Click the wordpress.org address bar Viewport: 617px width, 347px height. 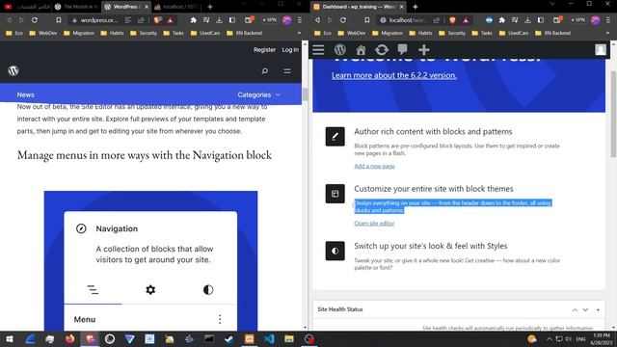tap(98, 19)
